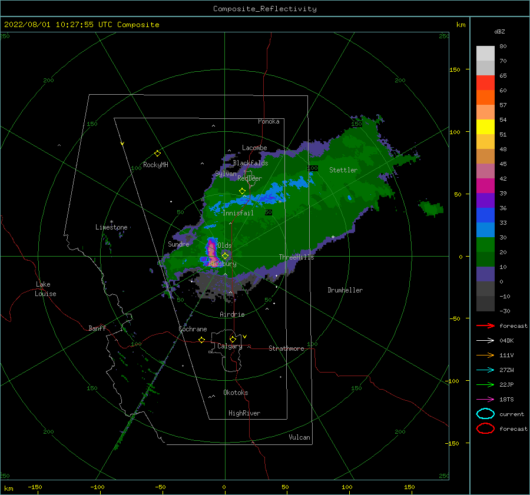Click the Drumheller label
The height and width of the screenshot is (495, 530).
click(345, 290)
